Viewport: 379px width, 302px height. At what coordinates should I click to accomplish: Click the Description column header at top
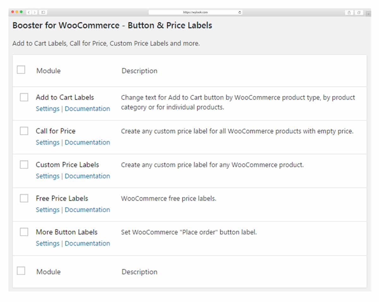pyautogui.click(x=139, y=71)
